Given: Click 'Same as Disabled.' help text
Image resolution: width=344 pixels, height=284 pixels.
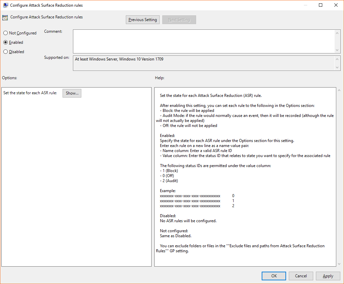Looking at the screenshot, I should pyautogui.click(x=176, y=236).
